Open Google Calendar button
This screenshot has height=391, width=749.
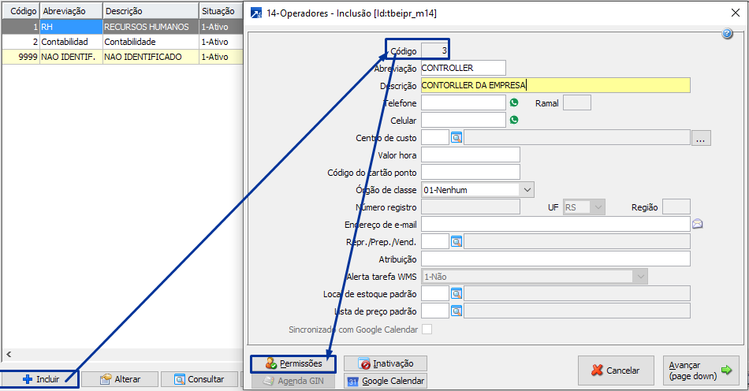pyautogui.click(x=386, y=381)
